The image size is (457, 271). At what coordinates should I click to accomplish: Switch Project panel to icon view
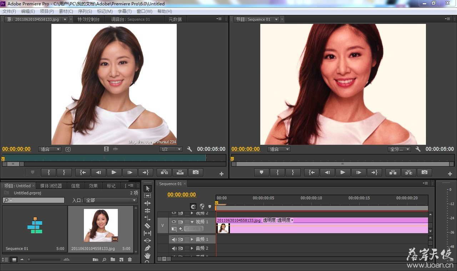pos(14,260)
